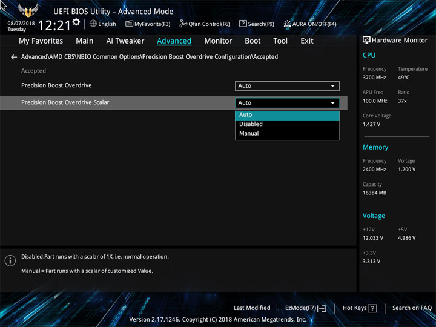Click the 12:21 clock display
Viewport: 436px width, 327px height.
click(x=54, y=25)
